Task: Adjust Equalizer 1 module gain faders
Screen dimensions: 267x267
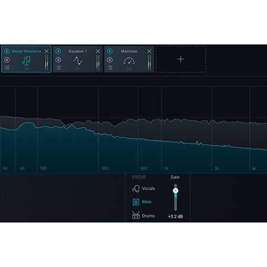Action: pos(98,62)
